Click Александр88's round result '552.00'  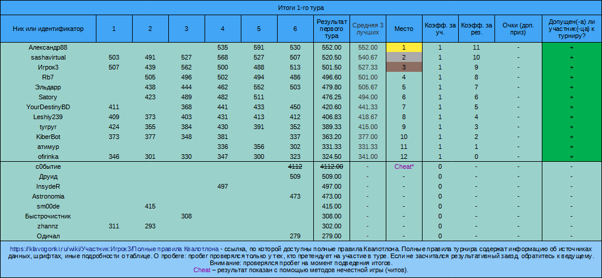pos(331,47)
